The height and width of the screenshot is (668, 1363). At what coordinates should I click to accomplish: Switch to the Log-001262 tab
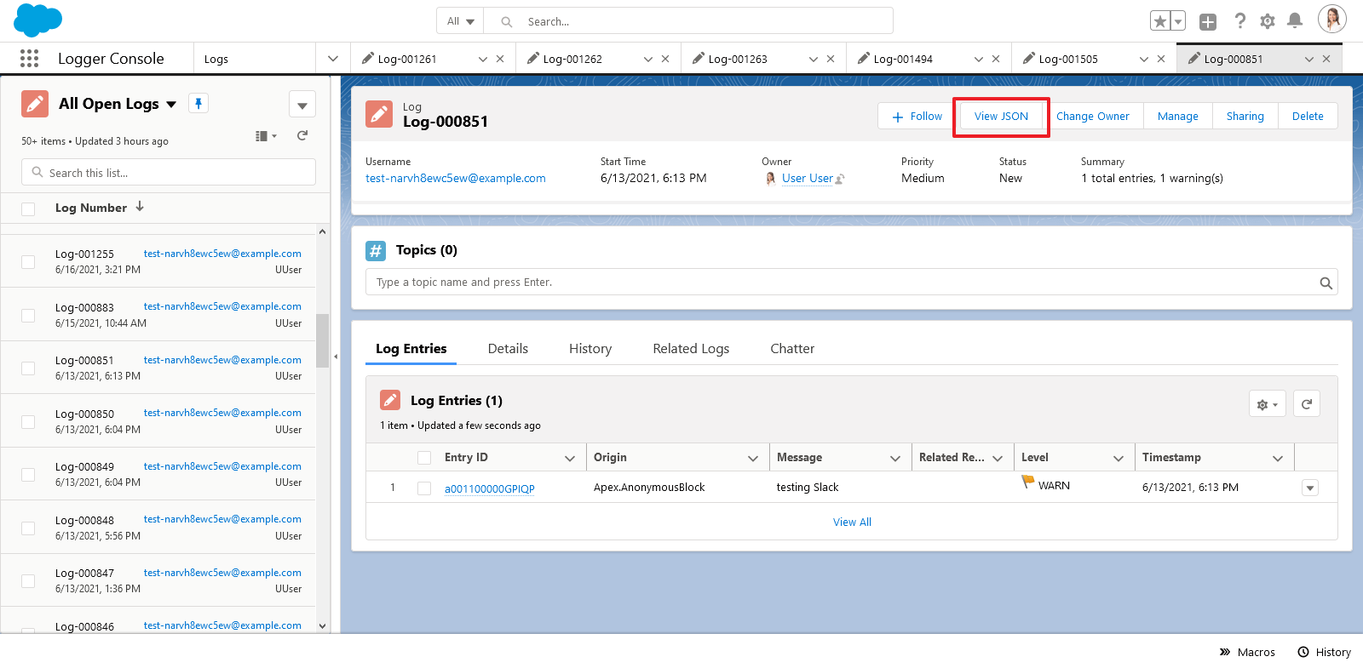click(x=572, y=59)
